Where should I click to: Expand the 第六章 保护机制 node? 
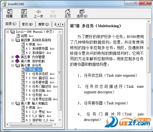tap(13, 61)
